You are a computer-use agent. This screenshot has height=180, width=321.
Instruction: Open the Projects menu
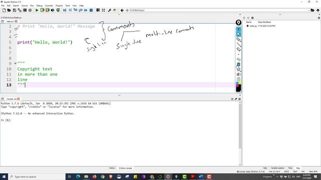tap(59, 5)
